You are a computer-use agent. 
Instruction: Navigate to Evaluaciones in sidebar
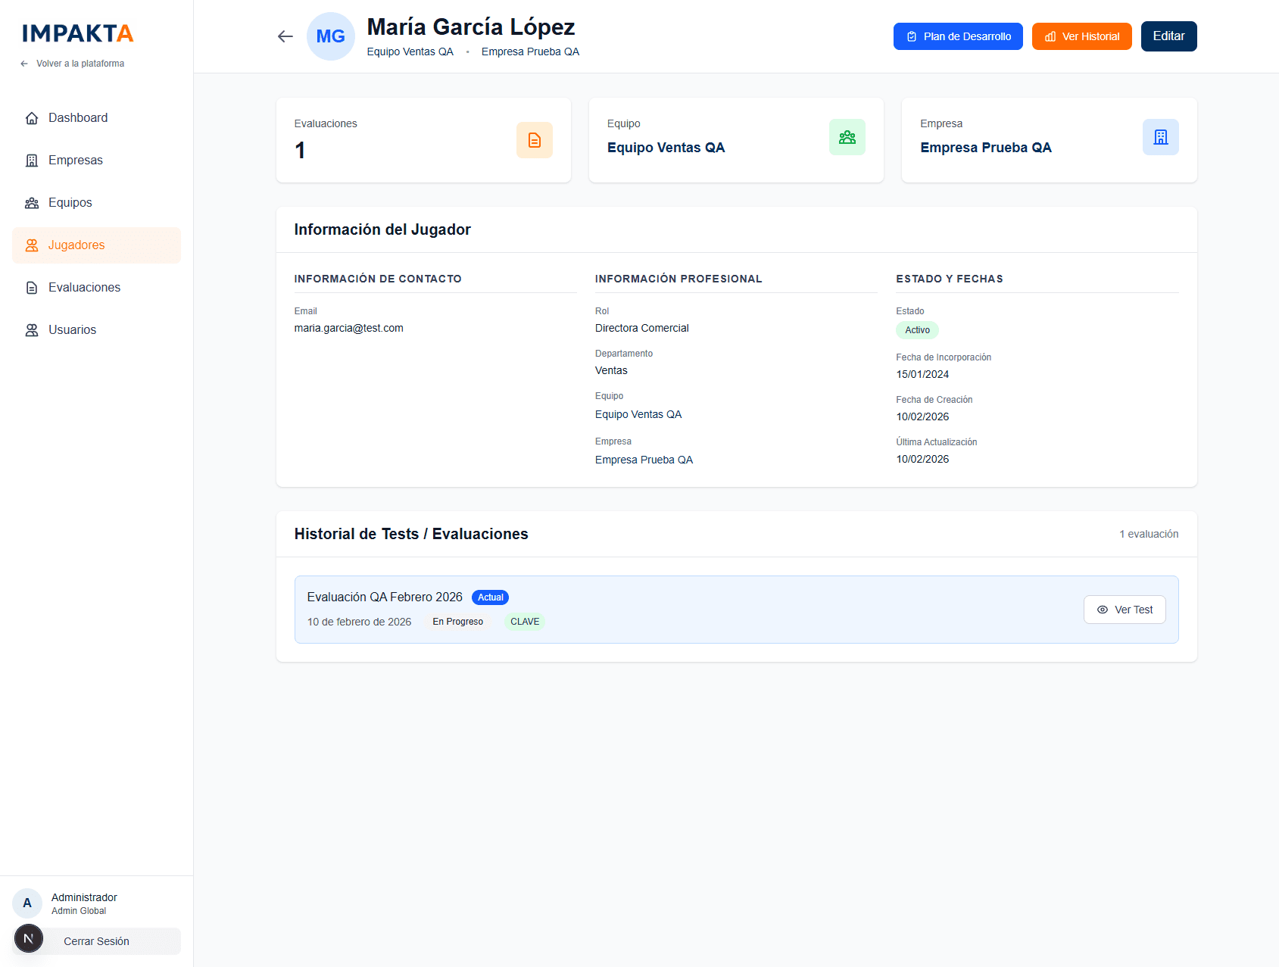coord(84,288)
